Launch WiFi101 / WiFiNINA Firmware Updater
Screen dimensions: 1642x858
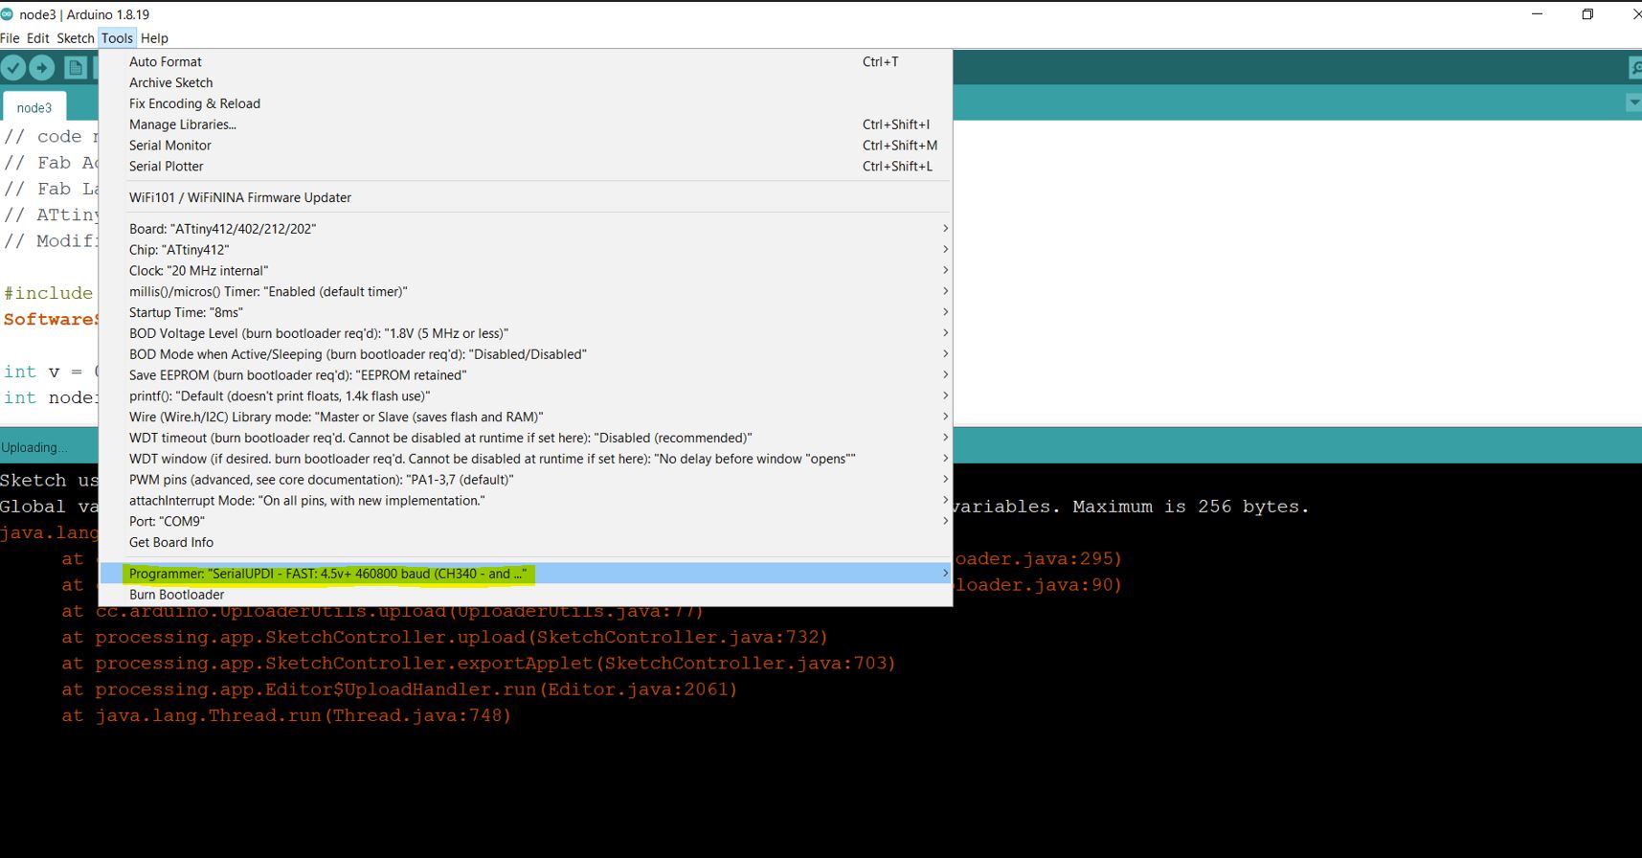526,197
